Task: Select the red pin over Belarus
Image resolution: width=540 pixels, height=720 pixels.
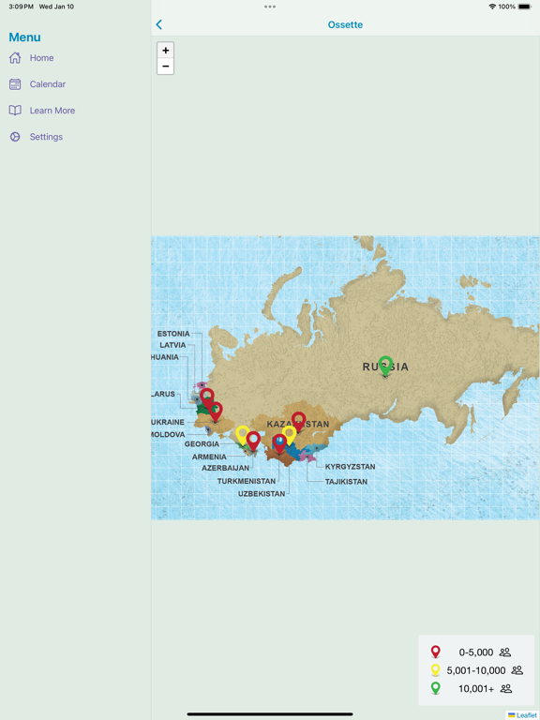Action: point(207,397)
